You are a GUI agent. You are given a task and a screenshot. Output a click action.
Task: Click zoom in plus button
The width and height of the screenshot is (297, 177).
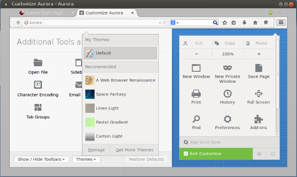click(259, 54)
